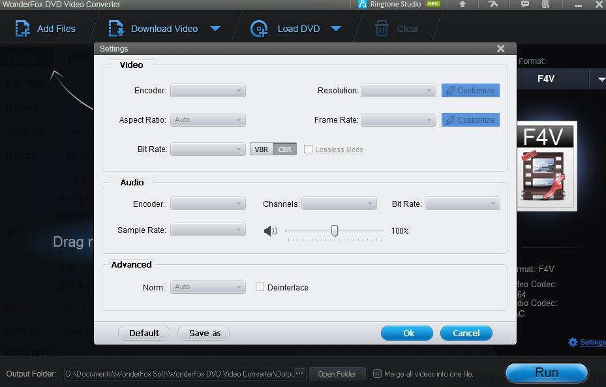
Task: Open the Aspect Ratio dropdown
Action: [208, 120]
